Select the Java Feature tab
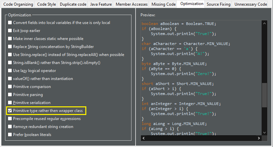 click(x=101, y=4)
